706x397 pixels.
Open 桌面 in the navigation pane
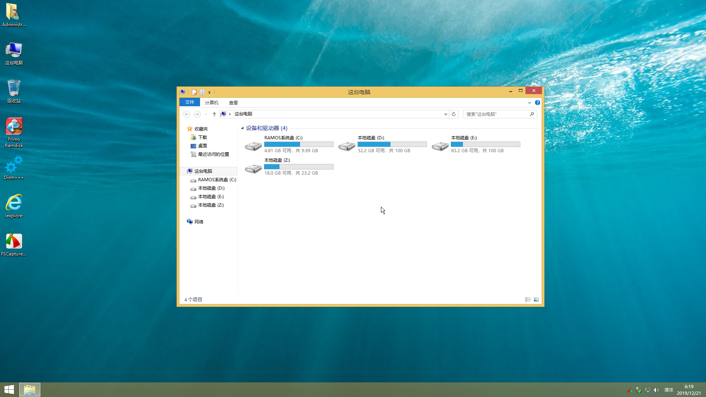pos(203,146)
